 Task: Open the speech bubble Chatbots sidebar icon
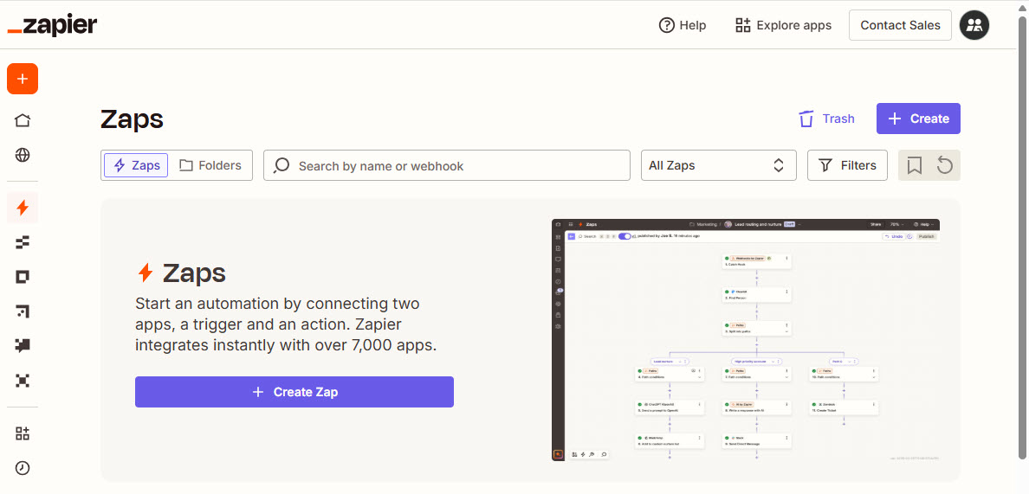(23, 346)
